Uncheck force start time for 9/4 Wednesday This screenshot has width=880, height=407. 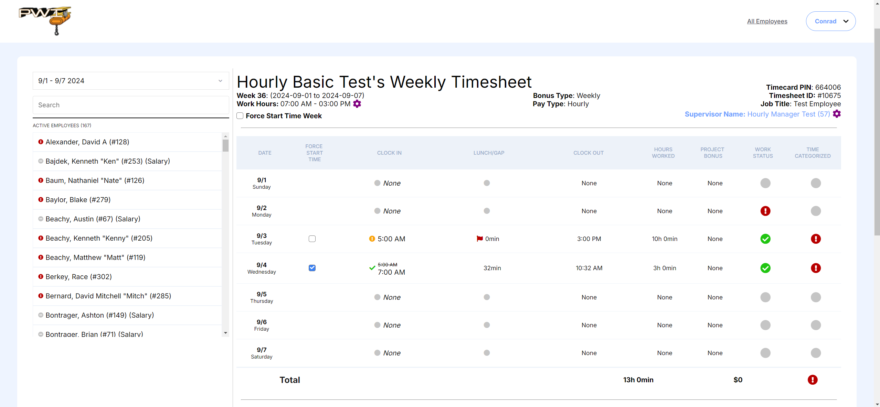pyautogui.click(x=312, y=268)
